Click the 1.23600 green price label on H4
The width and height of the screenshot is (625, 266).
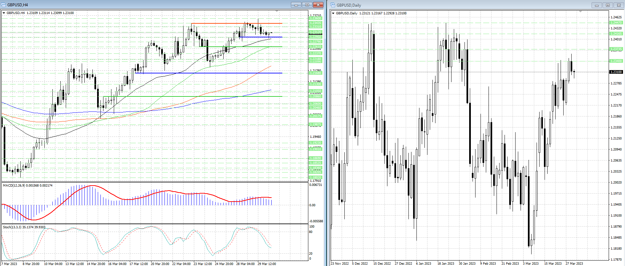click(315, 18)
